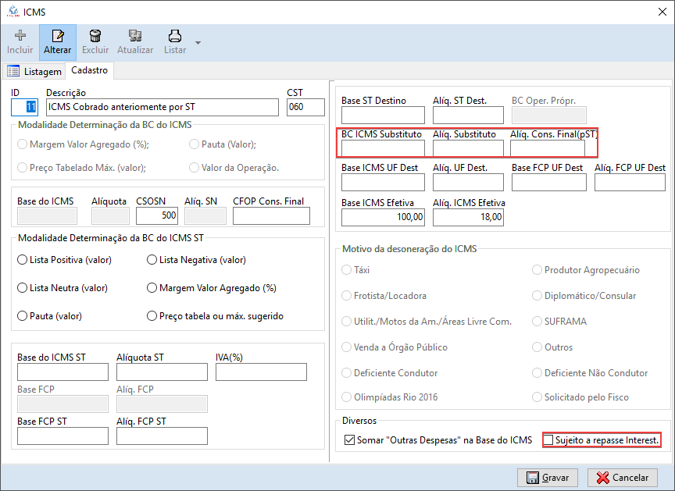Select Preço tabela ou máx. sugerido
Image resolution: width=675 pixels, height=491 pixels.
click(152, 316)
